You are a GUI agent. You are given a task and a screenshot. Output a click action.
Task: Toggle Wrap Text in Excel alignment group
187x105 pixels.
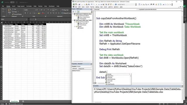click(65, 10)
